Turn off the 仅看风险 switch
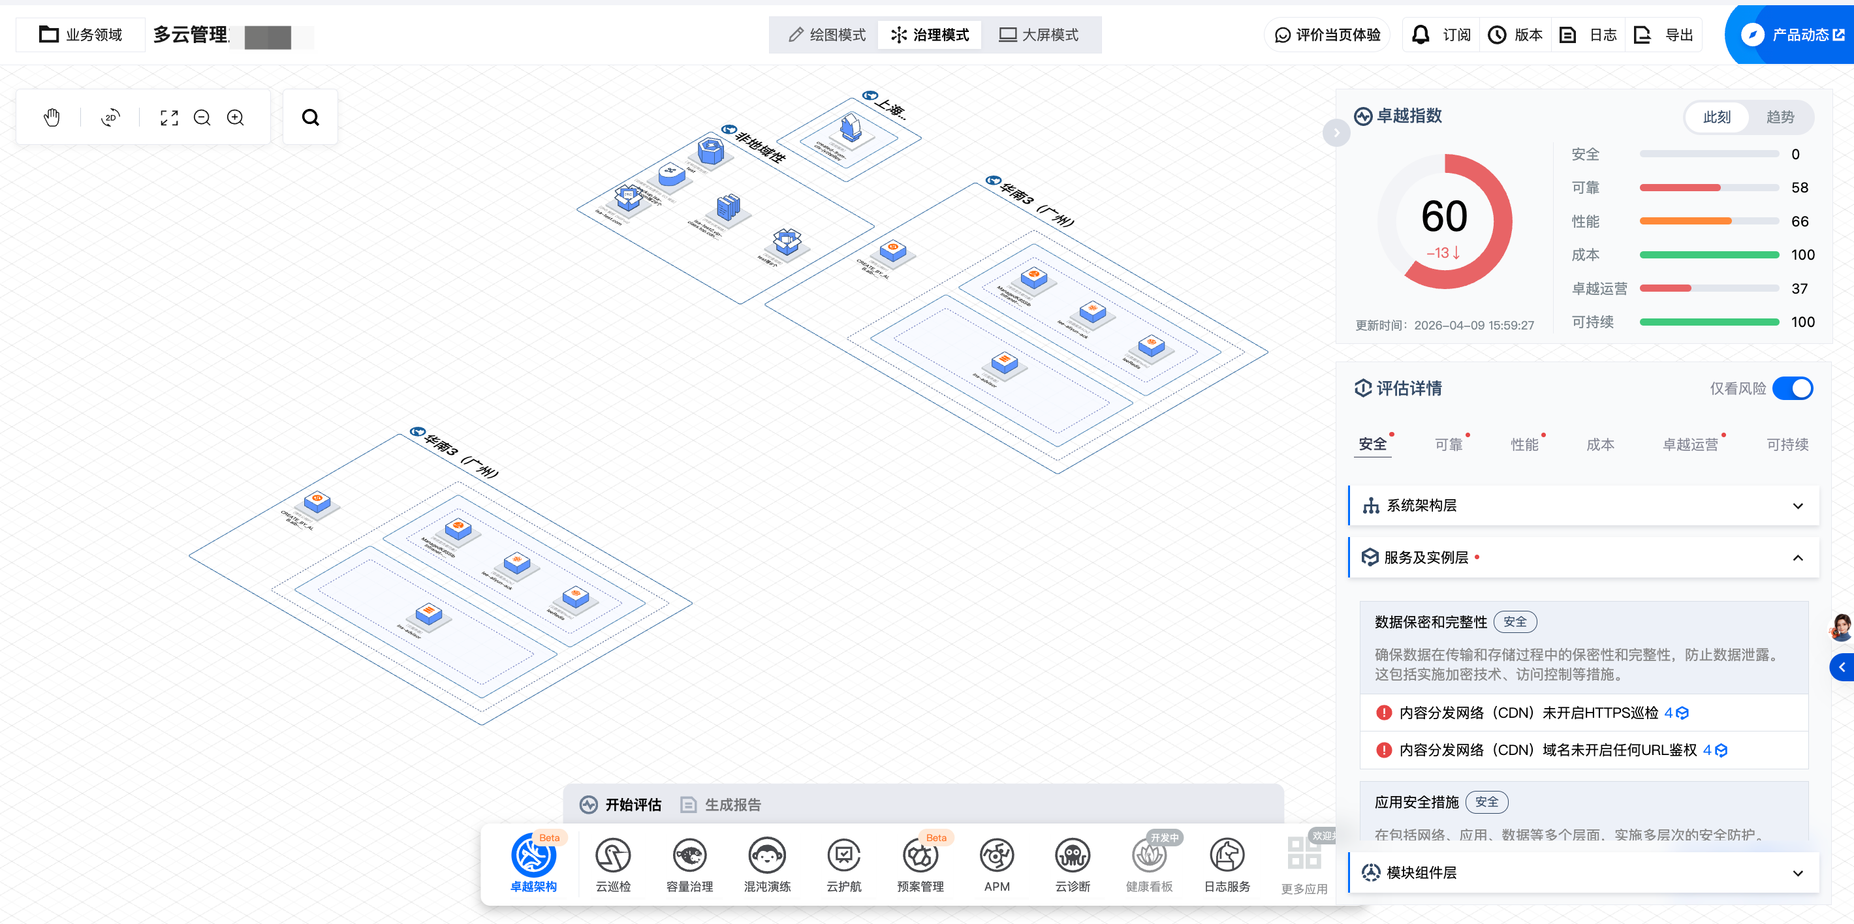The image size is (1854, 924). pos(1792,389)
